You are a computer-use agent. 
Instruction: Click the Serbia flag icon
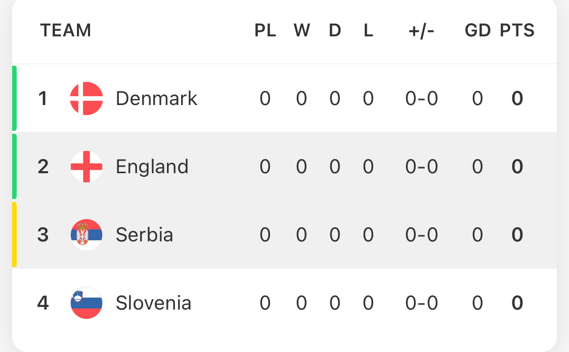click(x=86, y=235)
